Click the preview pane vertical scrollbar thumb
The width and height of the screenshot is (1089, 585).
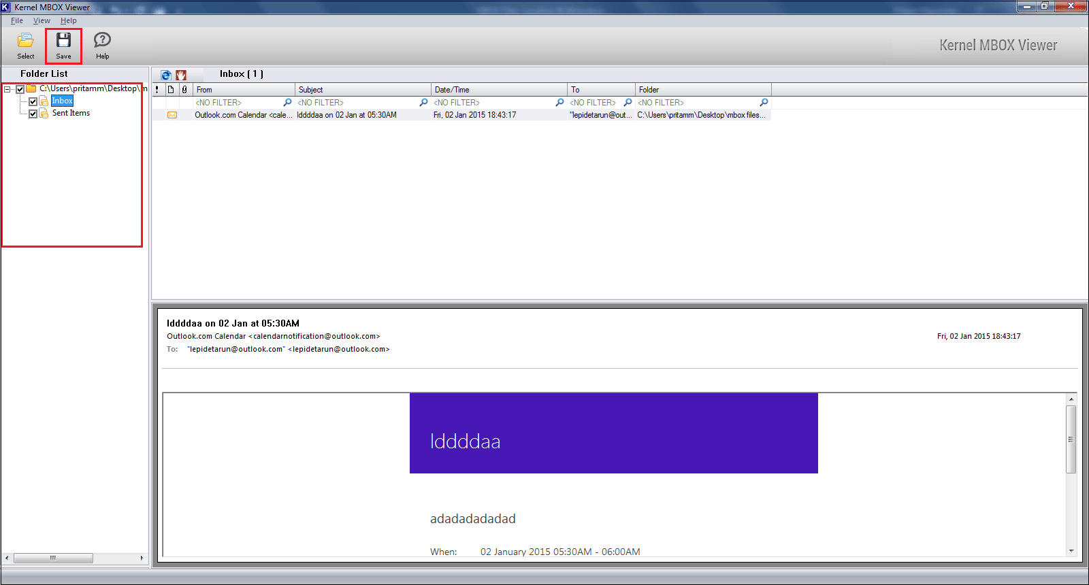click(x=1071, y=439)
